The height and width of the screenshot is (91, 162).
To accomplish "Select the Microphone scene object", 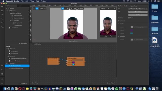I will 14,28.
